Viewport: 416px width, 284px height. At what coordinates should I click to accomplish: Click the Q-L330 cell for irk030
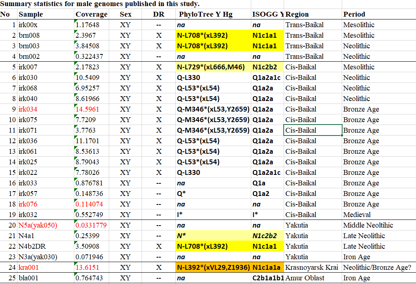[213, 78]
